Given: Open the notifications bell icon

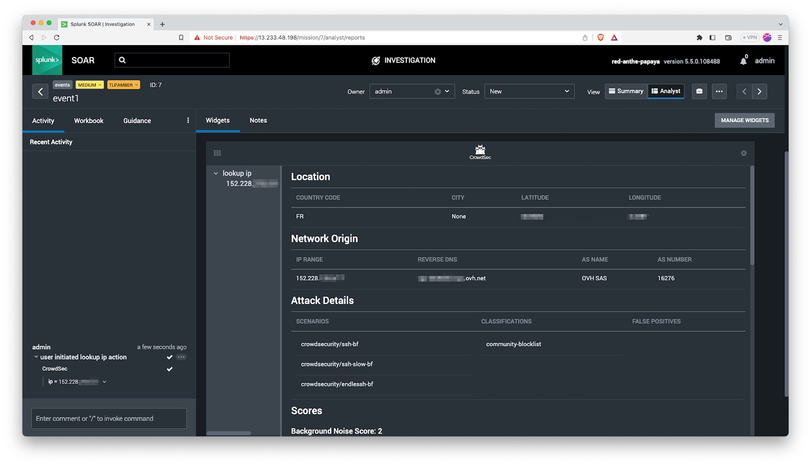Looking at the screenshot, I should click(x=744, y=60).
